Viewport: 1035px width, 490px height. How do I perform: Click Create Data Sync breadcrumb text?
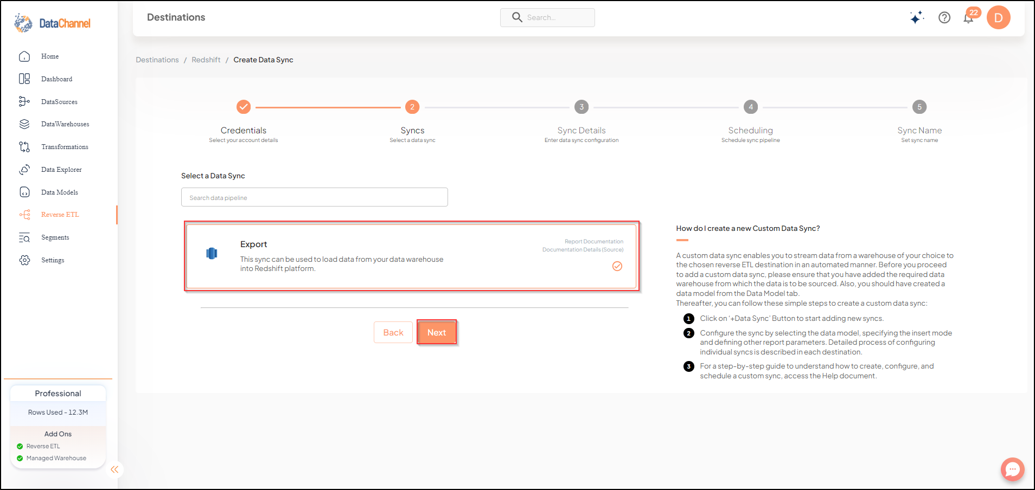click(x=263, y=60)
